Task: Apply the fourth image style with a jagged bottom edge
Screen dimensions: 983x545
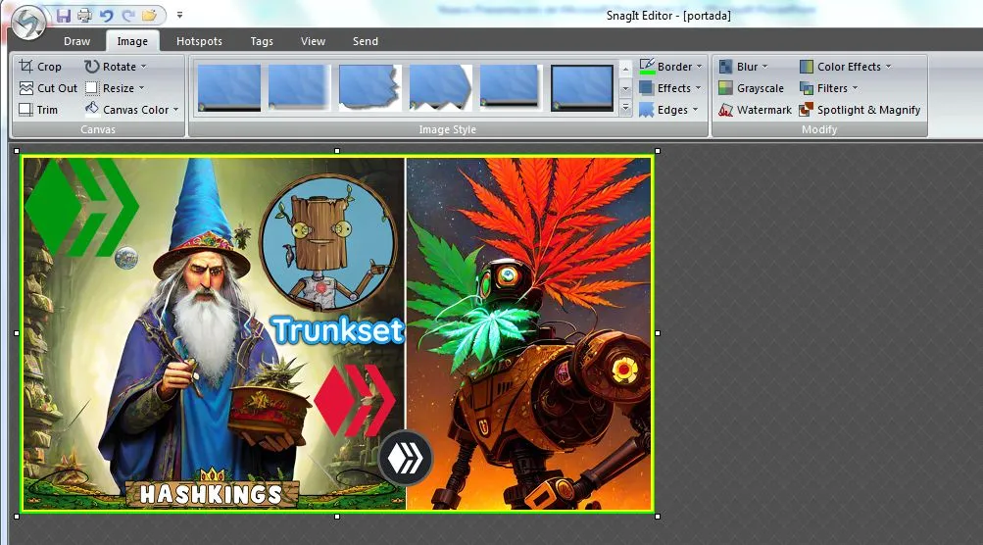Action: (440, 88)
